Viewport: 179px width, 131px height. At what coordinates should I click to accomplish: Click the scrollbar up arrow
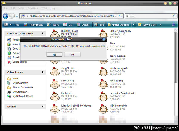pos(176,30)
